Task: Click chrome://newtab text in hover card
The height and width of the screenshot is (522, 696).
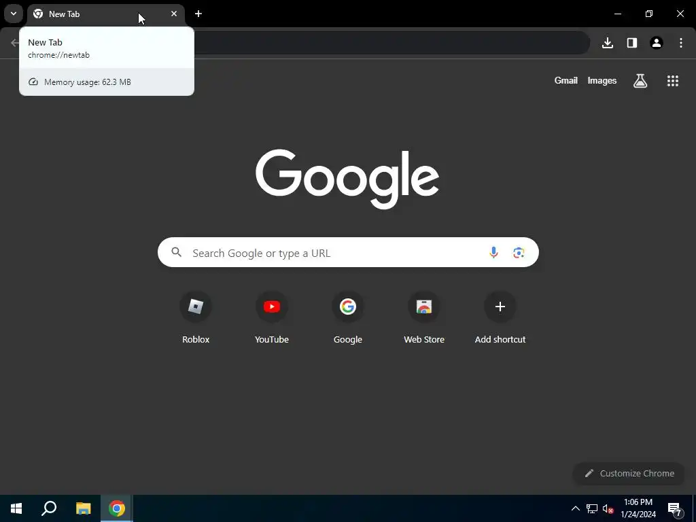Action: point(58,55)
